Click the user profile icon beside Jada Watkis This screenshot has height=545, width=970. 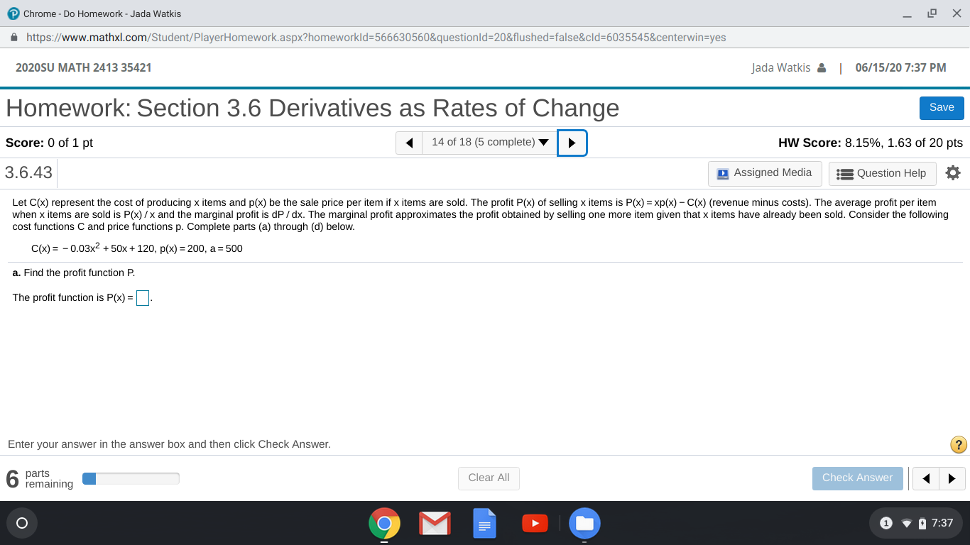coord(822,68)
